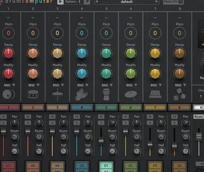Click the green Modify knob on channel 6

pos(131,73)
